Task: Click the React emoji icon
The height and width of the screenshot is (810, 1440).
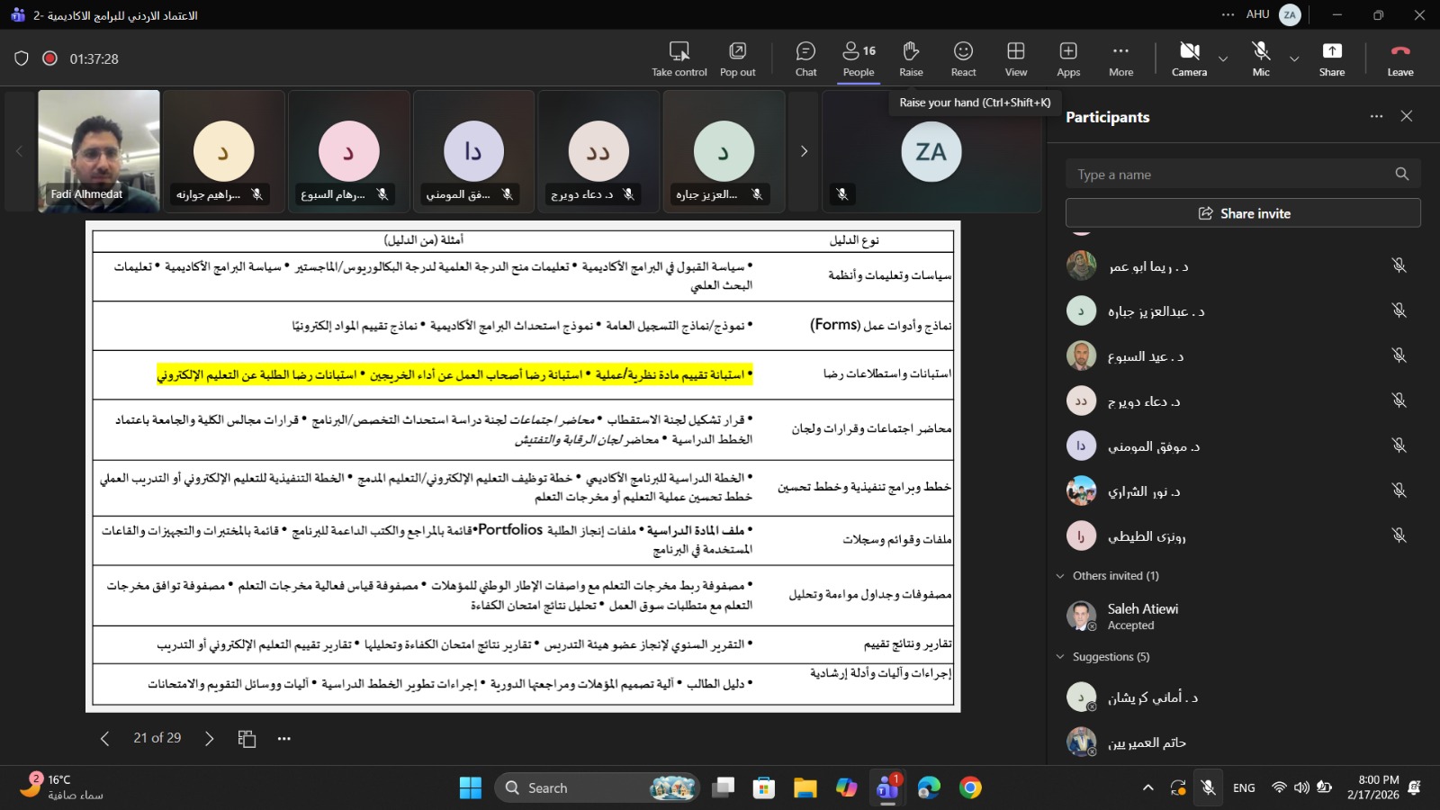Action: [x=963, y=58]
